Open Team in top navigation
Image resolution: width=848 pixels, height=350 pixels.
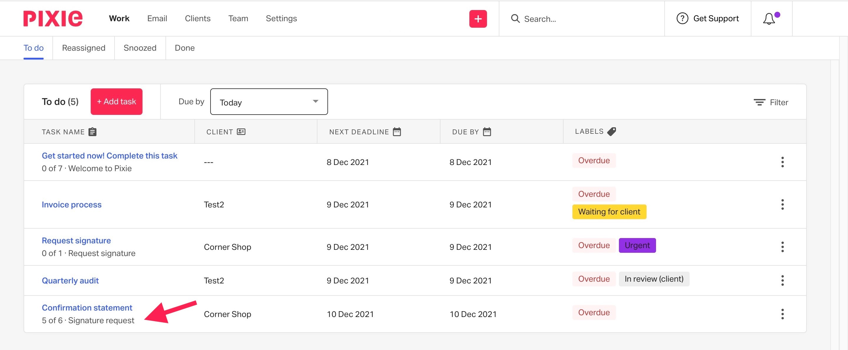pos(238,19)
